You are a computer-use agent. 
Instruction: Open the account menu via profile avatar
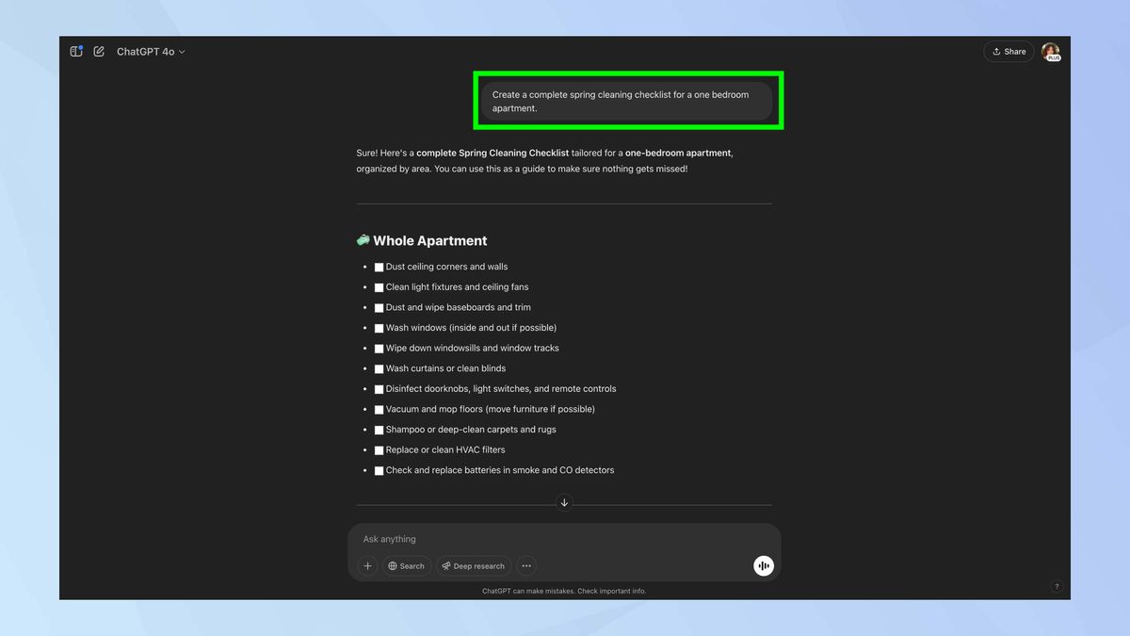[1051, 52]
